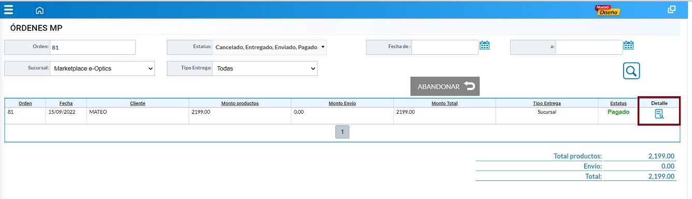
Task: Click the ÓRDENES MP page title
Action: [36, 28]
